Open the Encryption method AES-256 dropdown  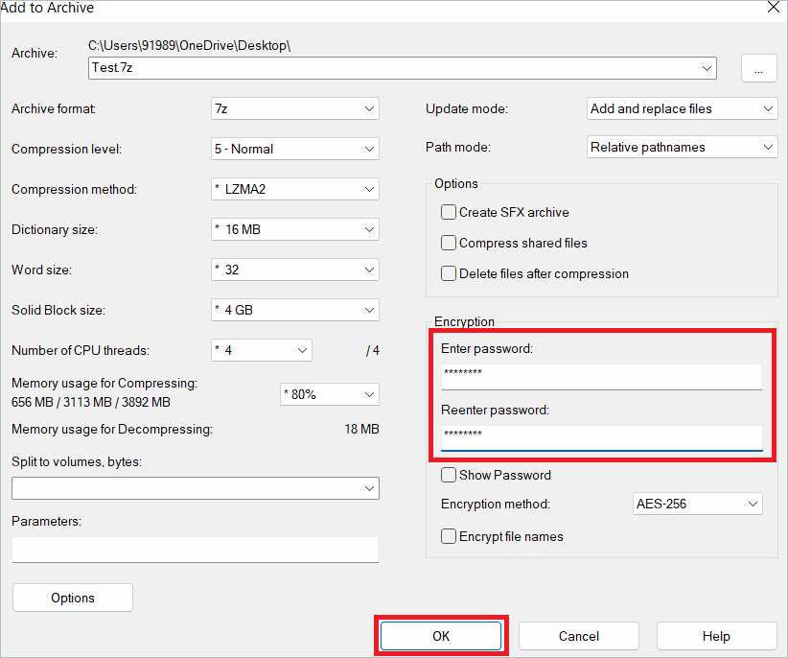click(697, 504)
